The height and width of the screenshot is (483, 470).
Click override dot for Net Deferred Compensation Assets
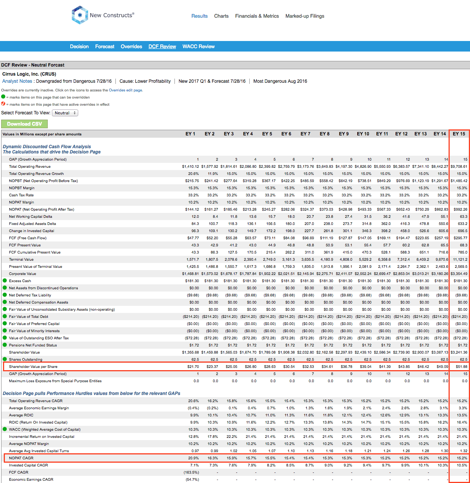(5, 302)
